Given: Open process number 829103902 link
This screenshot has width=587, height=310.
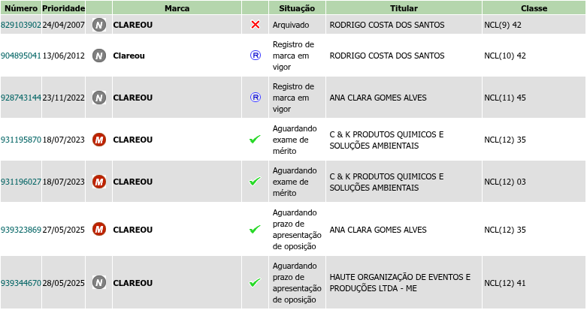Looking at the screenshot, I should (21, 25).
